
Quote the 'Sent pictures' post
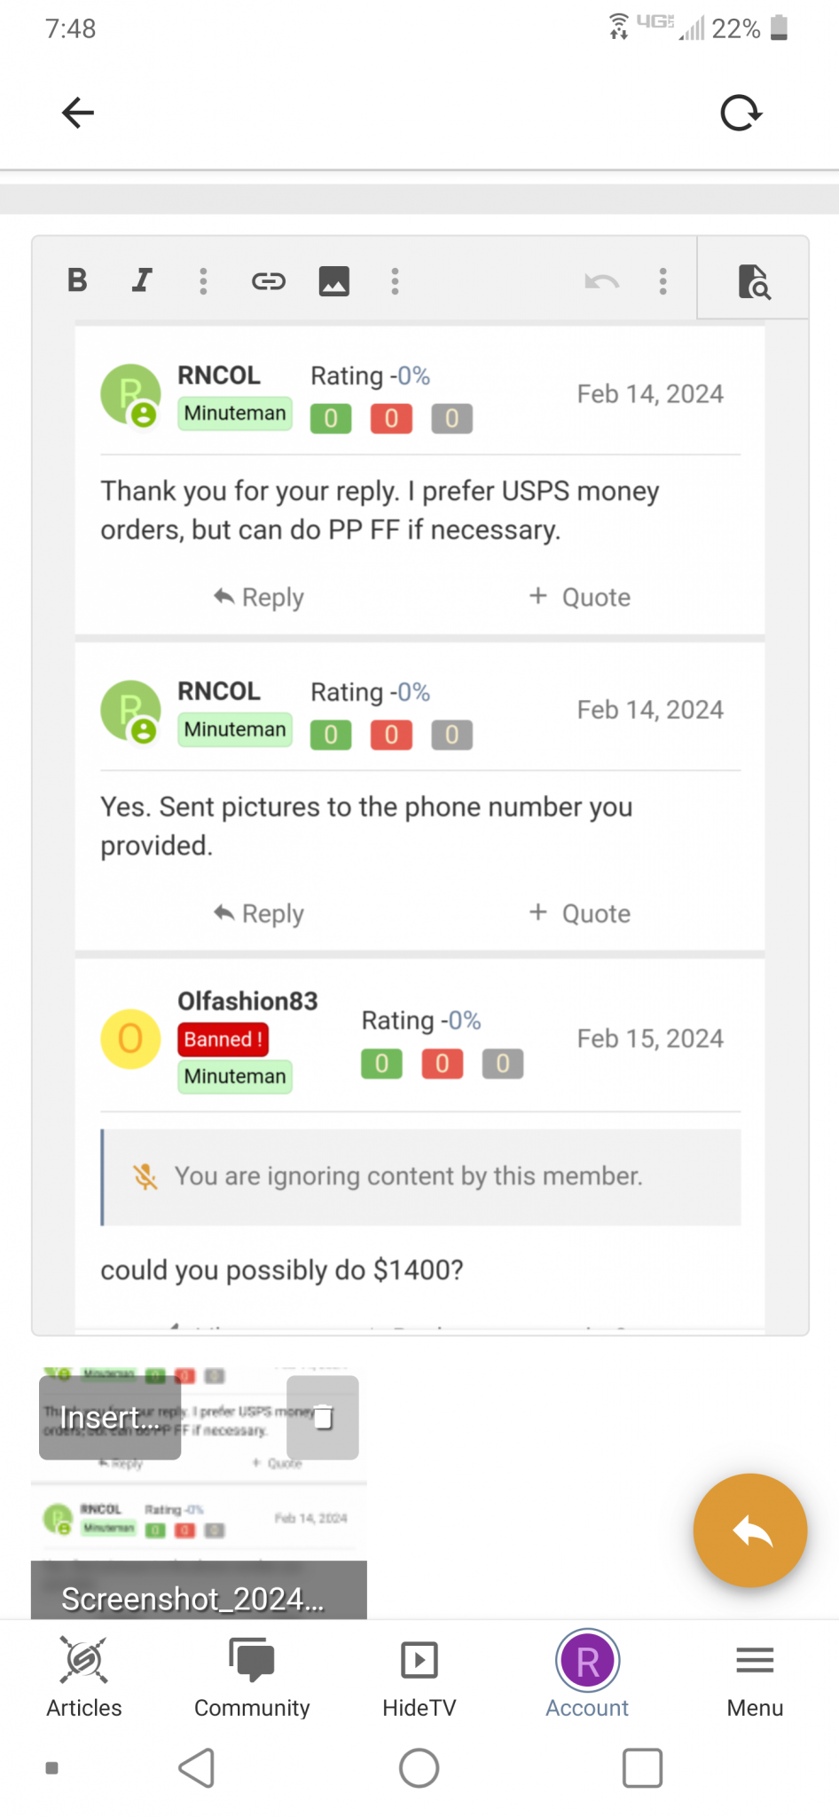(x=580, y=913)
